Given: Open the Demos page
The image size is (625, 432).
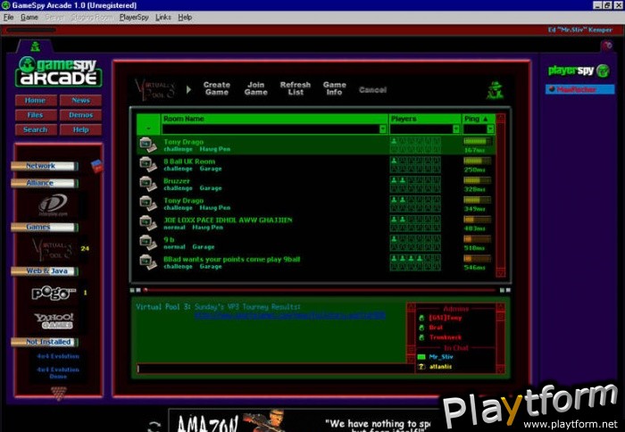Looking at the screenshot, I should pos(80,115).
